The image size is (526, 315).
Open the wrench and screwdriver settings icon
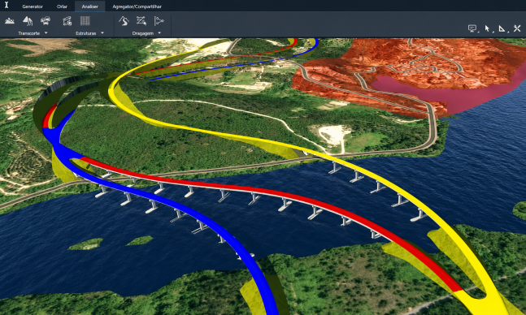click(517, 28)
